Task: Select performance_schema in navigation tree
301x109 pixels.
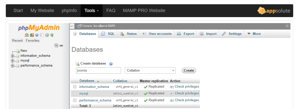Action: (37, 66)
